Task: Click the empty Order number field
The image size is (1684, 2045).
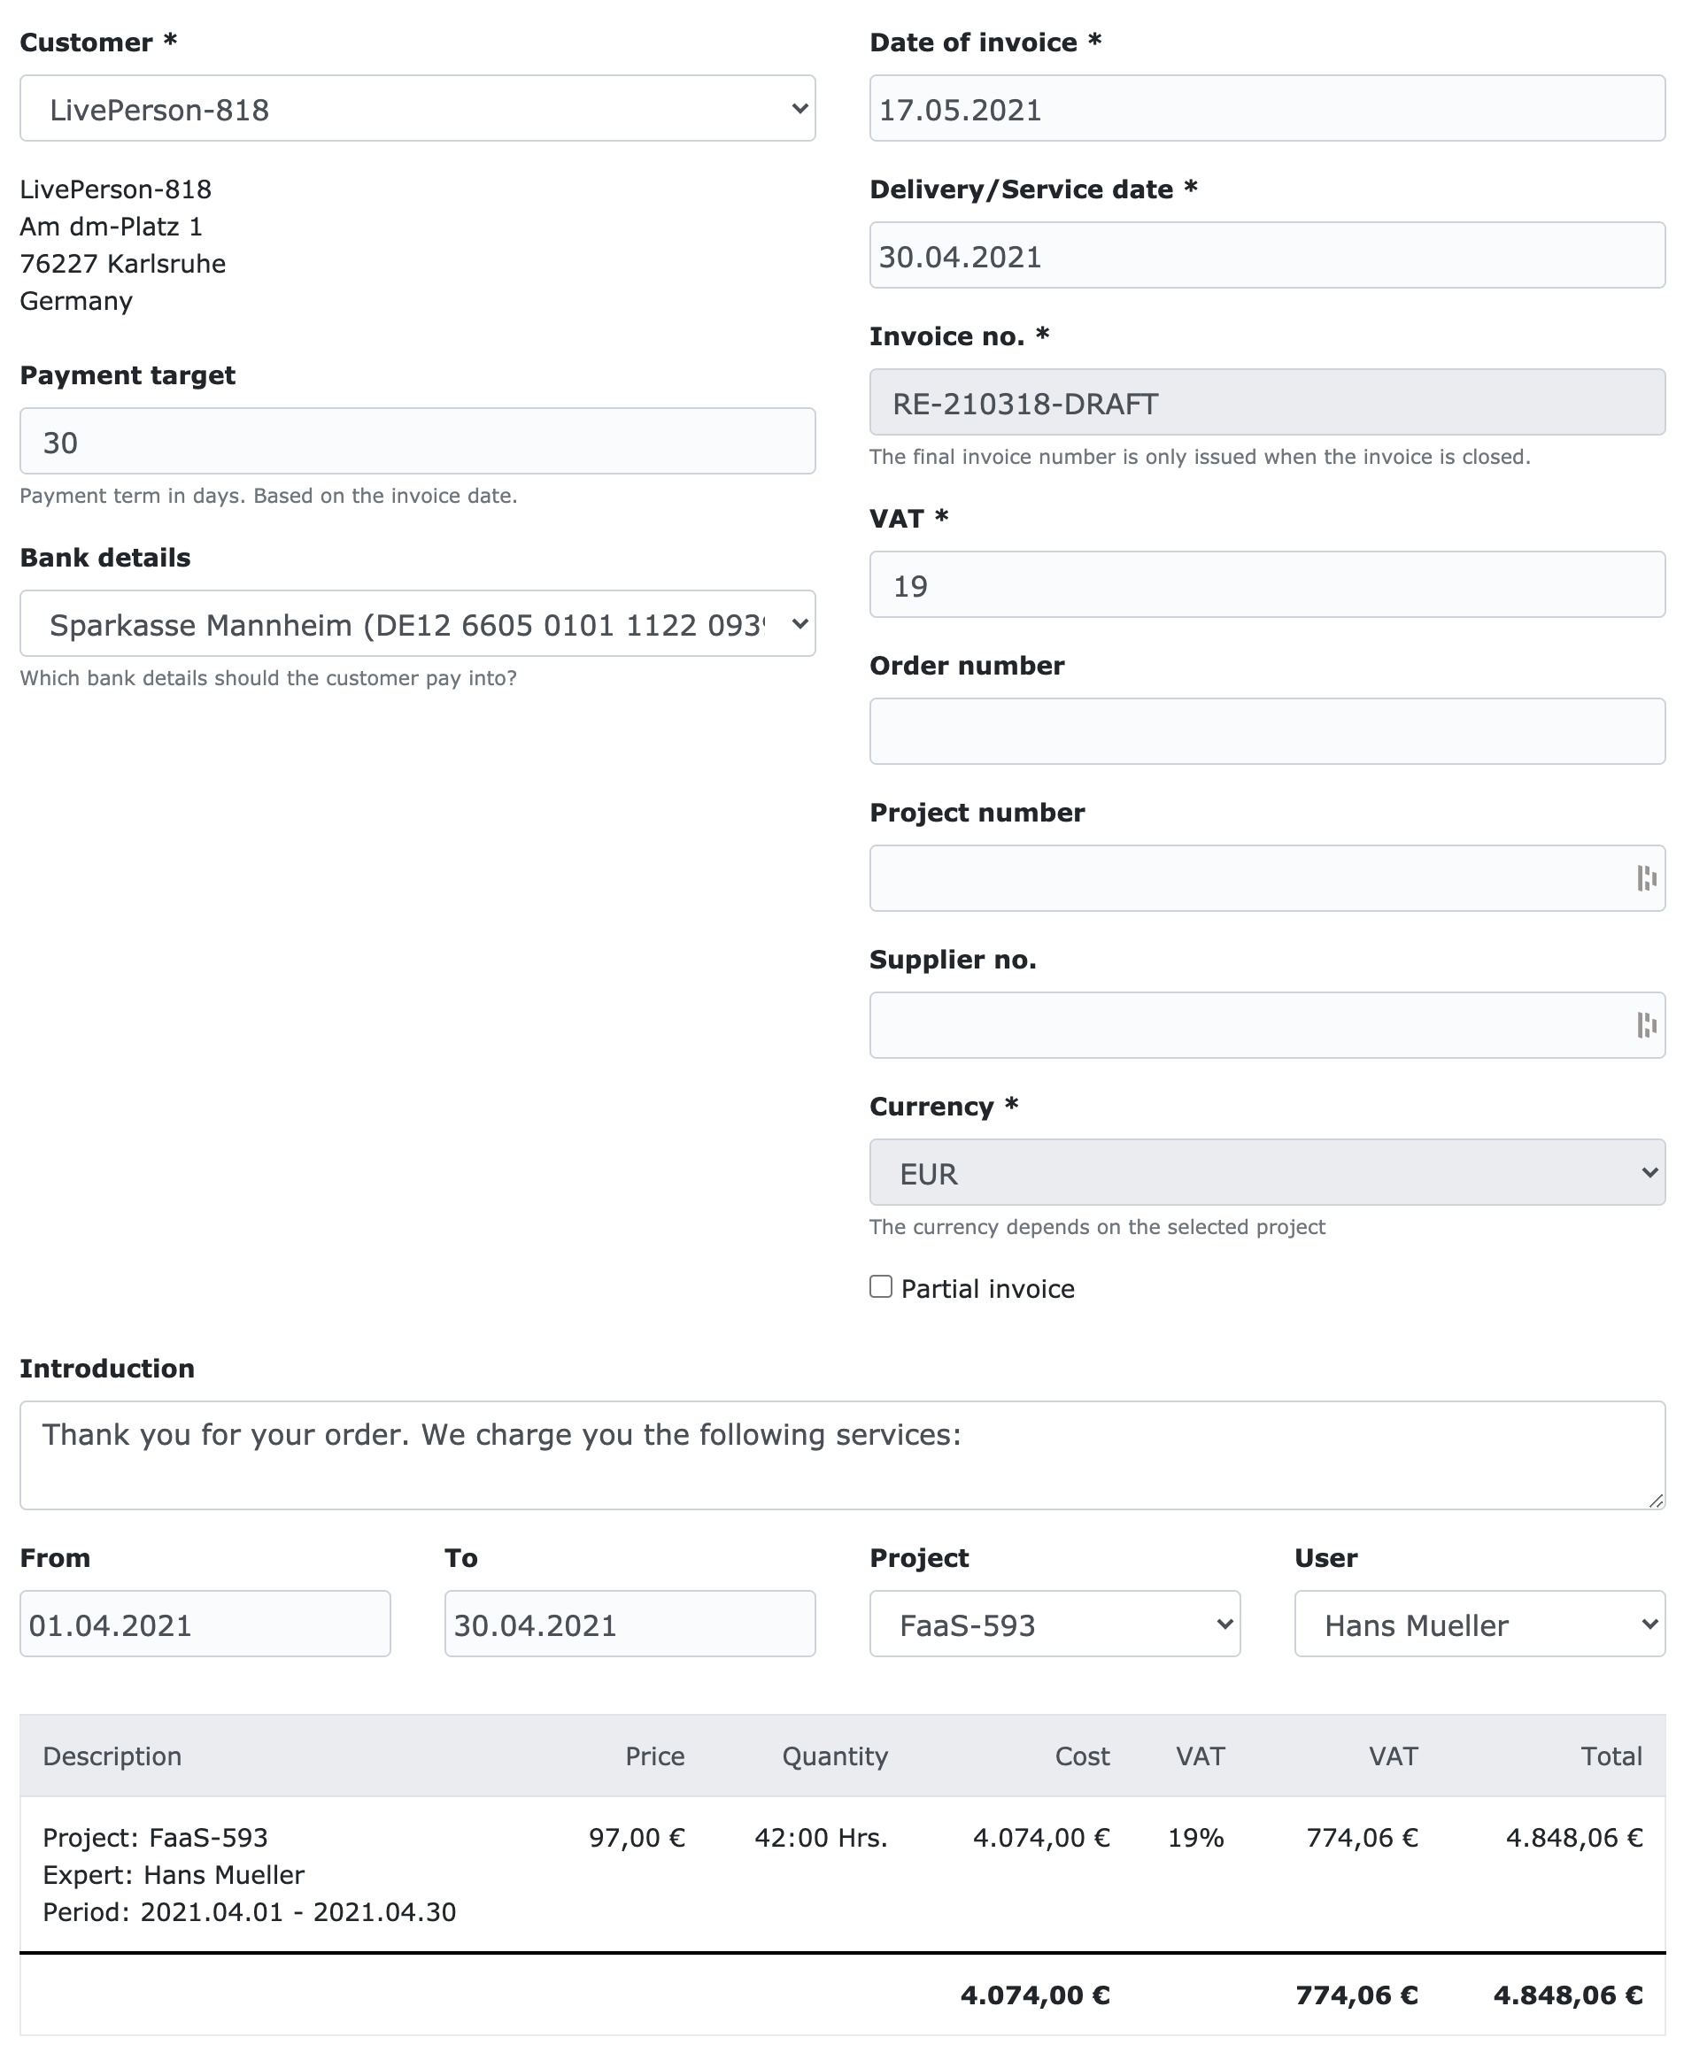Action: (x=1267, y=731)
